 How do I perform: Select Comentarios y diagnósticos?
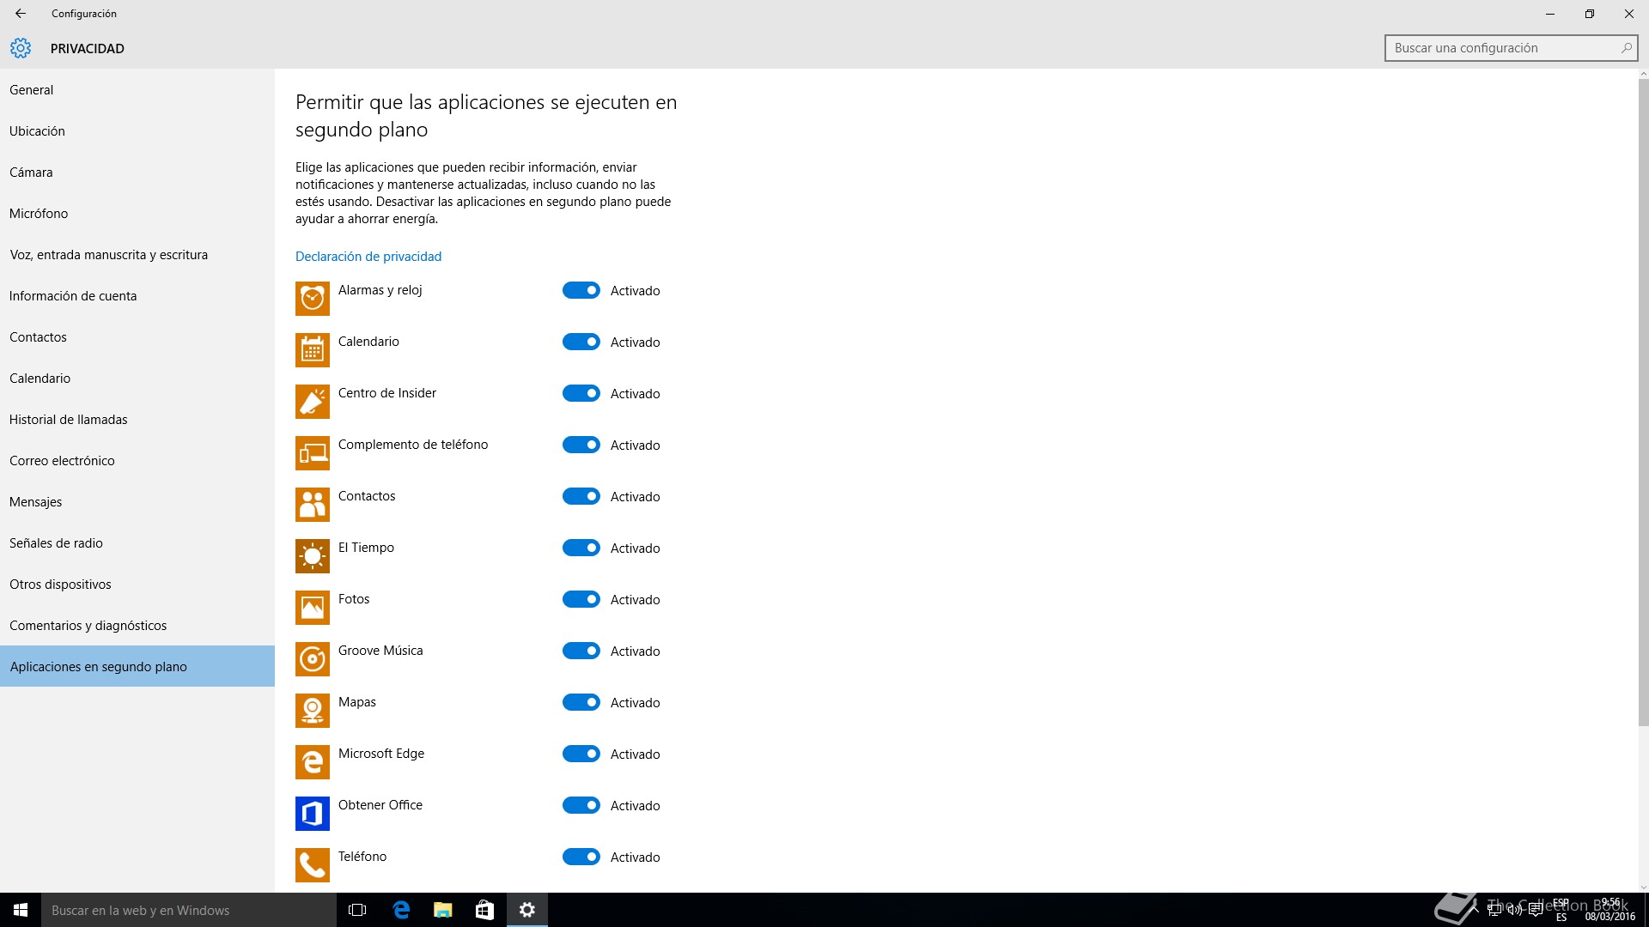tap(137, 626)
